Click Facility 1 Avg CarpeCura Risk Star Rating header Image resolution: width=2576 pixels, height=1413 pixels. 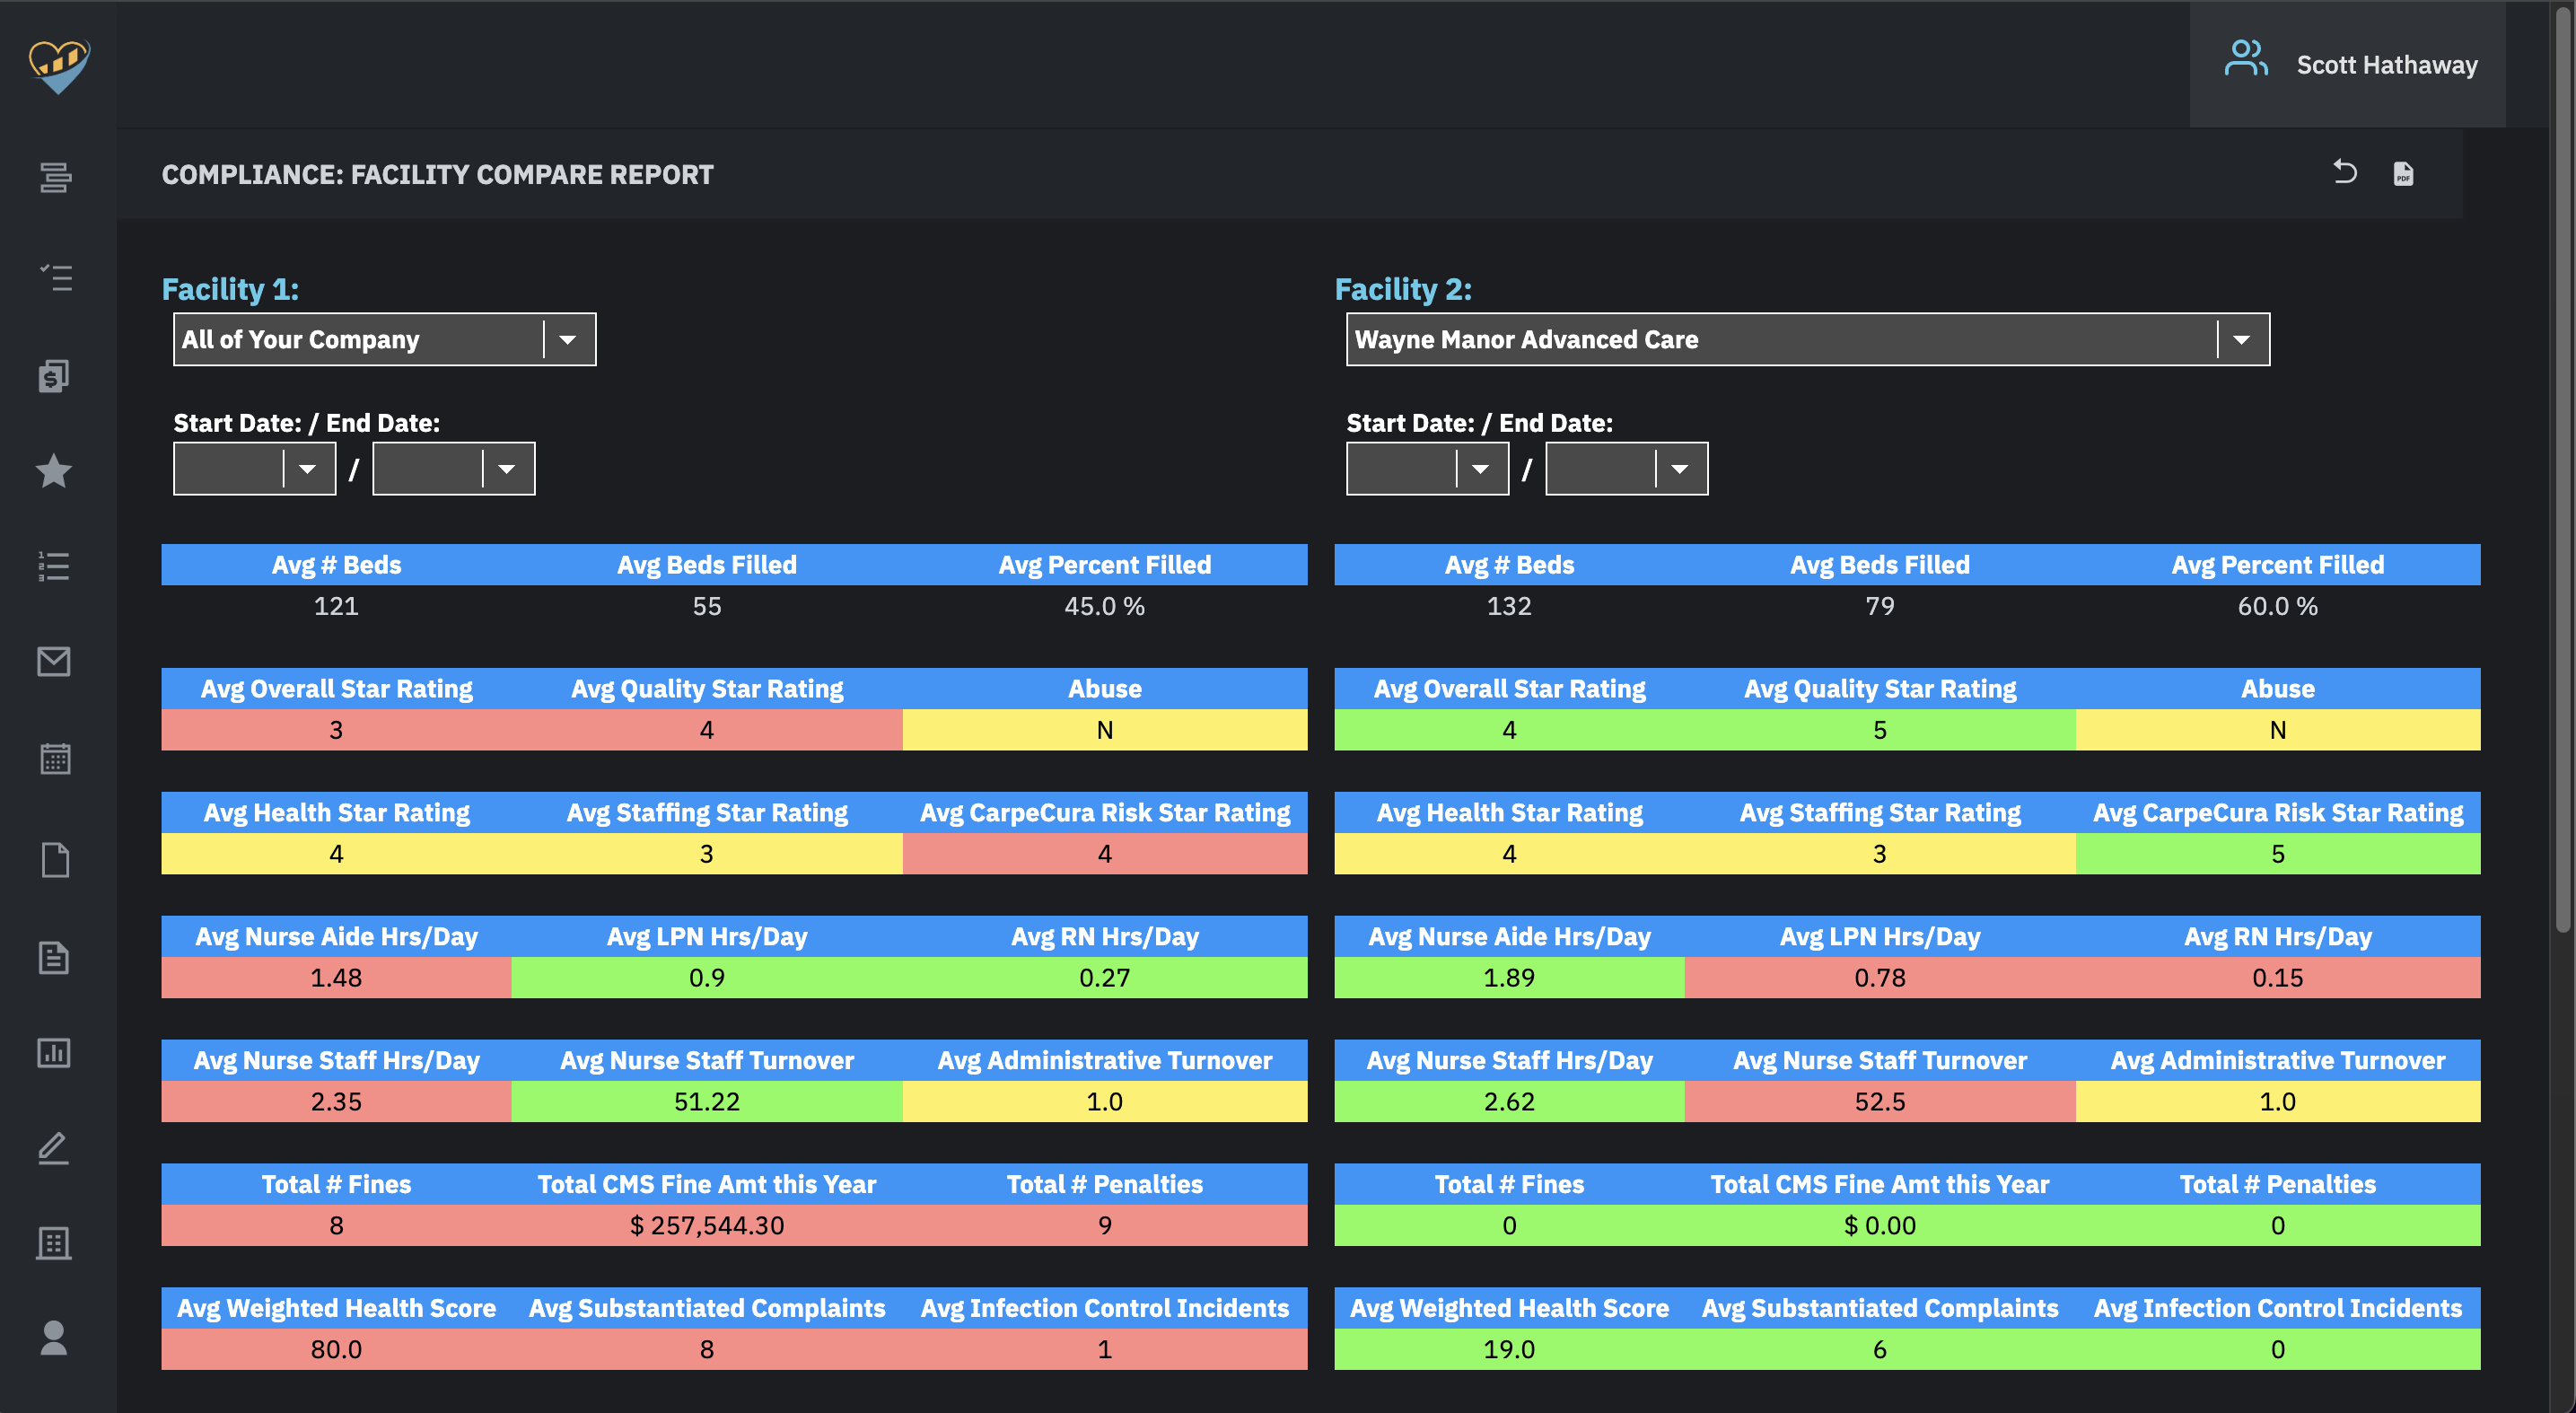point(1104,812)
